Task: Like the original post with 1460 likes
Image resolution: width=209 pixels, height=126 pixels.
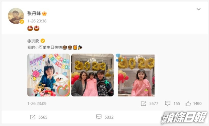Action: tap(188, 103)
